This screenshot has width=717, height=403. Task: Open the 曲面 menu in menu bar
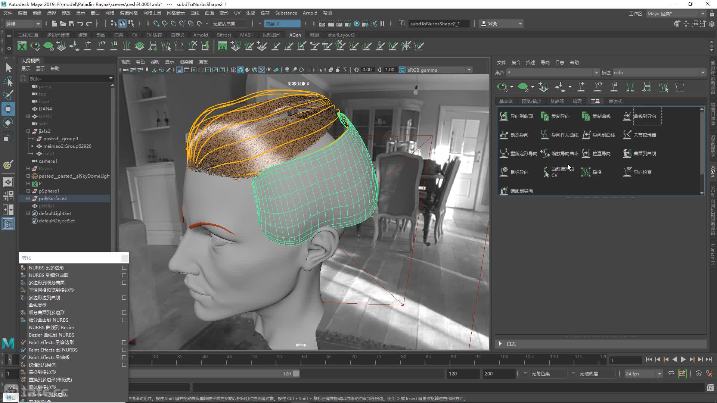tap(209, 13)
